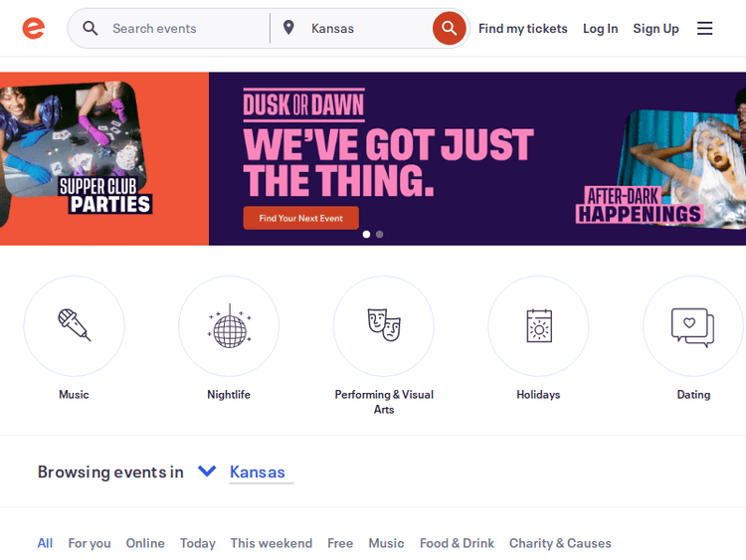The image size is (746, 560).
Task: Click the magnifier icon in search events field
Action: click(x=90, y=29)
